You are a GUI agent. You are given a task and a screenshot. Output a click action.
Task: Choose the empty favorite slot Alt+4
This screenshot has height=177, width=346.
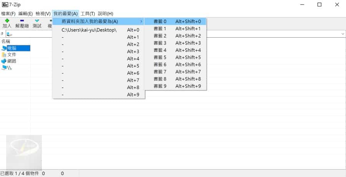pyautogui.click(x=99, y=59)
